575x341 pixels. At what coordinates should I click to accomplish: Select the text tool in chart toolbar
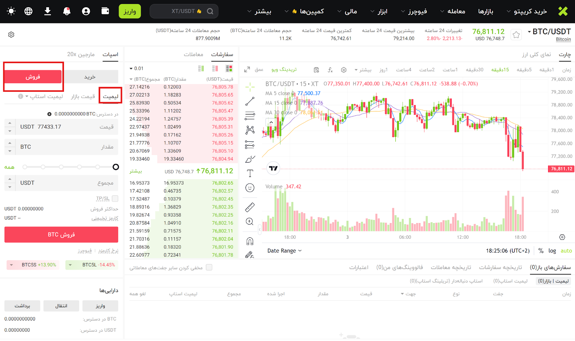pyautogui.click(x=250, y=173)
